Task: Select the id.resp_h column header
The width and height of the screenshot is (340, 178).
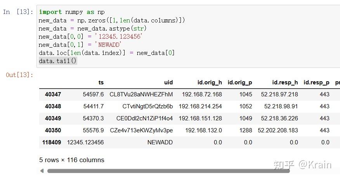Action: pos(285,82)
